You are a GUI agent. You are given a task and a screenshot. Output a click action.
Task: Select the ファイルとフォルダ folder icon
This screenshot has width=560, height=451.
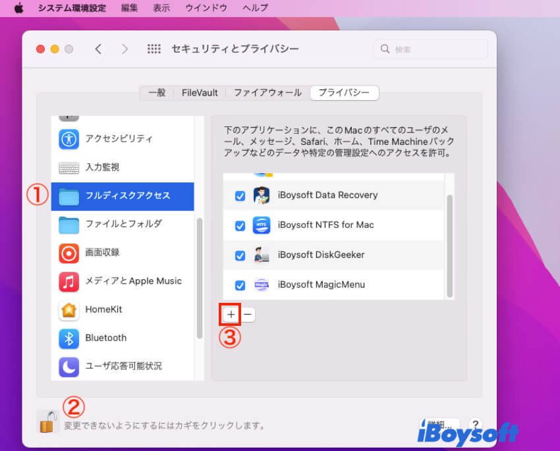[x=69, y=225]
